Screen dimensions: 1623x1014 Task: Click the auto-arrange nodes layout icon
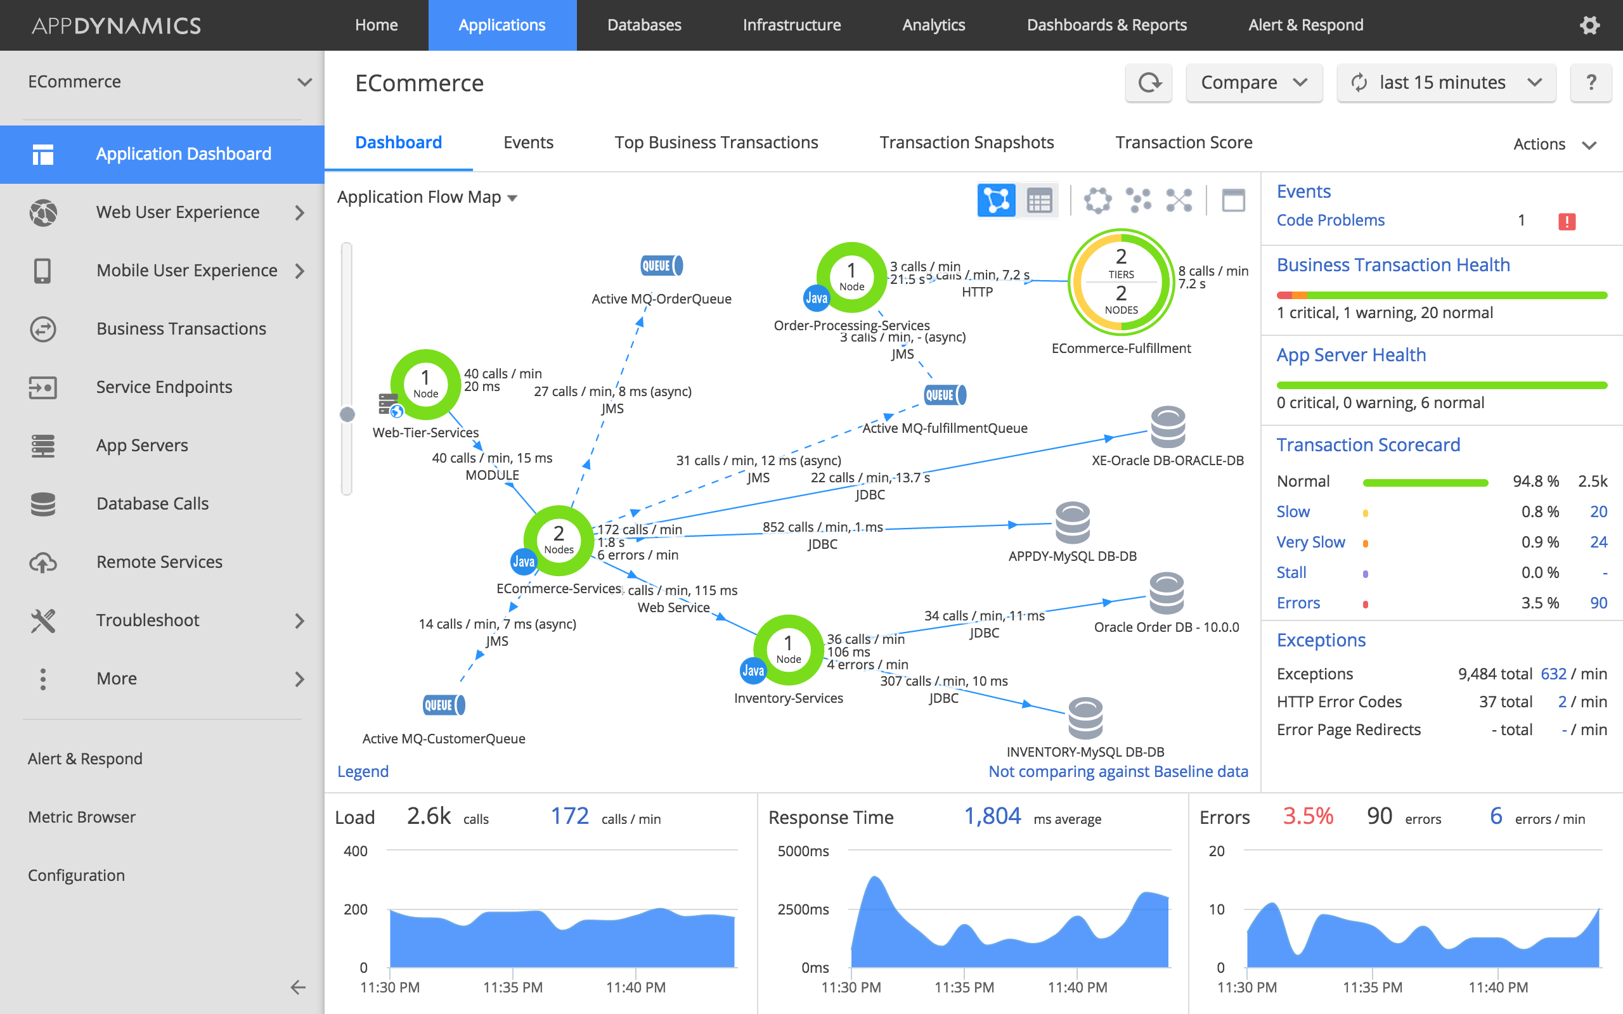coord(1138,200)
